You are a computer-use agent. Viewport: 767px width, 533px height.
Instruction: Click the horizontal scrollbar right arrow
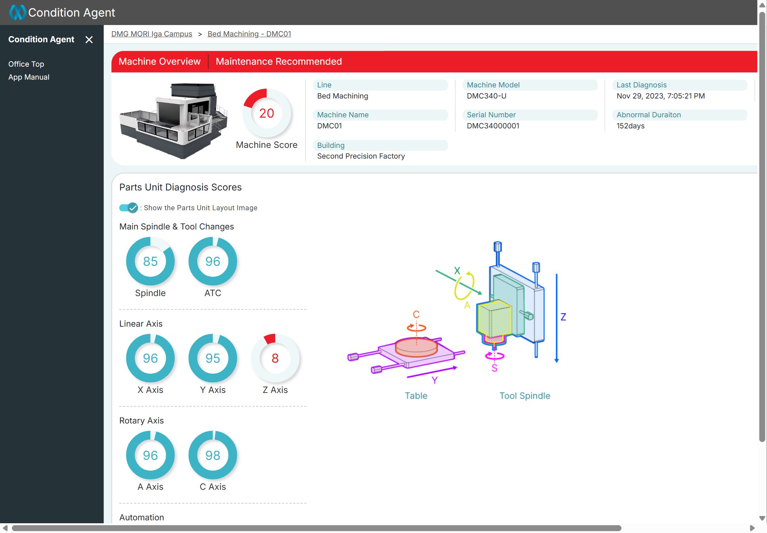click(x=752, y=528)
